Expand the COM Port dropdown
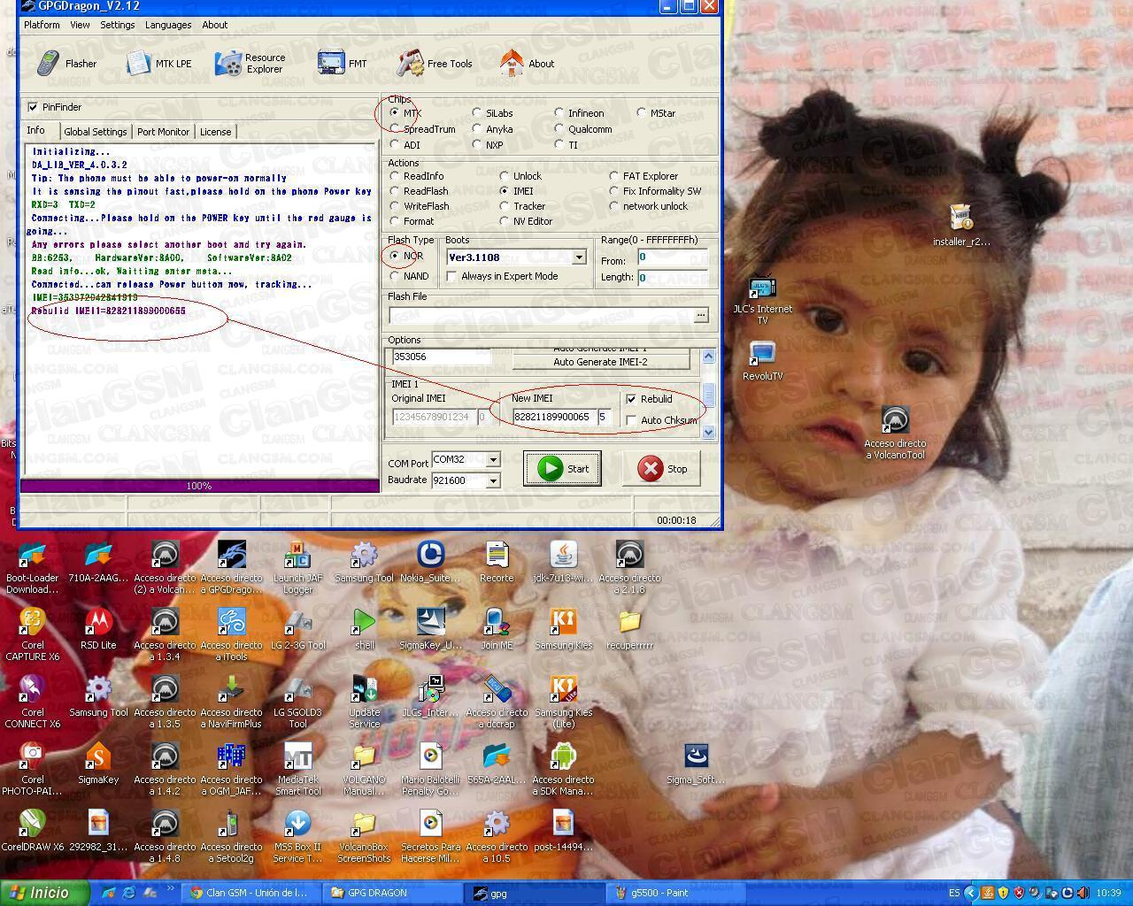 493,460
